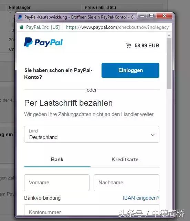This screenshot has width=190, height=221.
Task: Switch to the Kreditkarte tab
Action: tap(125, 160)
